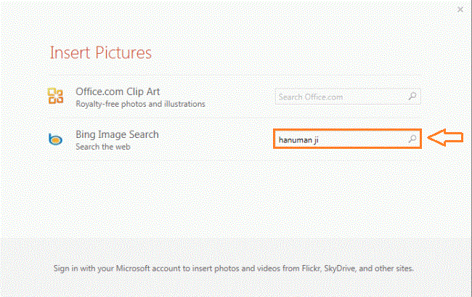The height and width of the screenshot is (297, 472).
Task: Click the Office.com Clip Art icon
Action: coord(55,97)
